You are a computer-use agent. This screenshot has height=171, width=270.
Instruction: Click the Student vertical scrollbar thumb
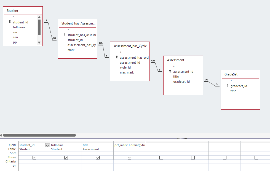(39, 27)
